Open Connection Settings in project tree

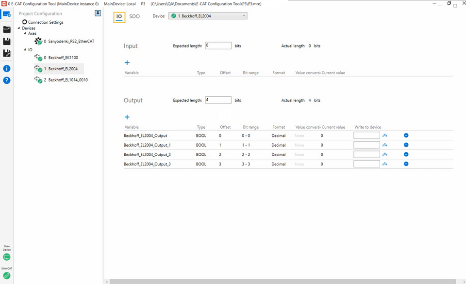[x=45, y=22]
